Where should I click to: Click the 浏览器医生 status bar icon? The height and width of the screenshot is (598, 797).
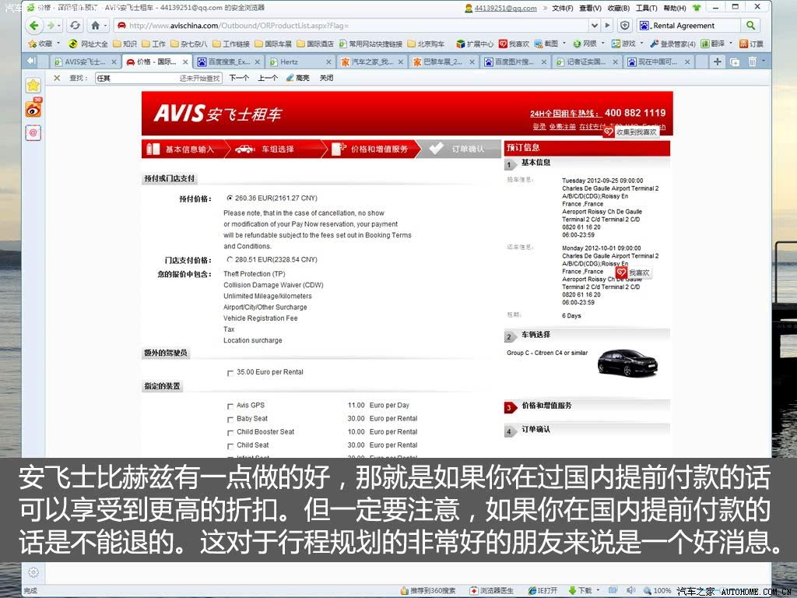pyautogui.click(x=492, y=590)
